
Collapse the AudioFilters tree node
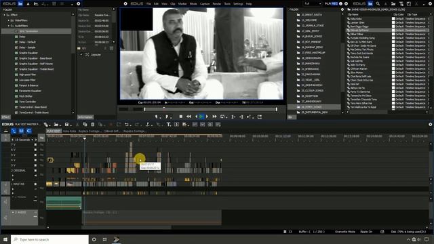pyautogui.click(x=9, y=26)
